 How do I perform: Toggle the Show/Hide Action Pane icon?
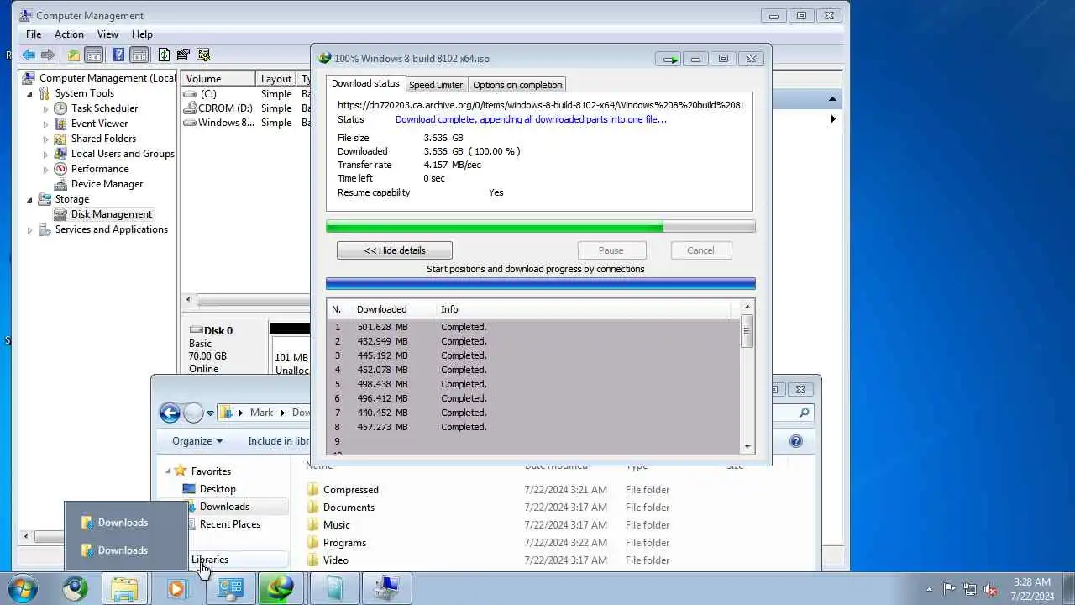pyautogui.click(x=139, y=55)
